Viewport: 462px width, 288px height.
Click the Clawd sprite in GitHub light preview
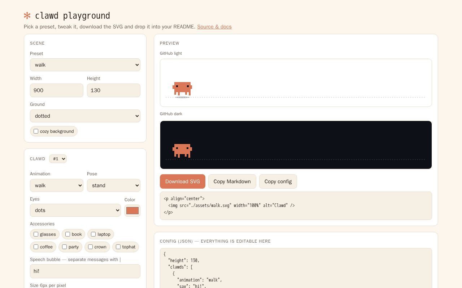pyautogui.click(x=182, y=89)
